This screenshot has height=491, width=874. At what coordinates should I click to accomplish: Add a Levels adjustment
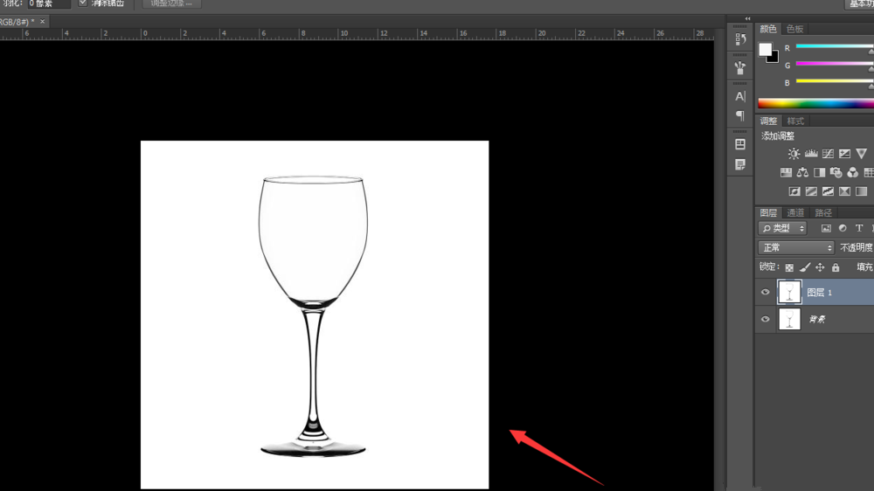(811, 154)
